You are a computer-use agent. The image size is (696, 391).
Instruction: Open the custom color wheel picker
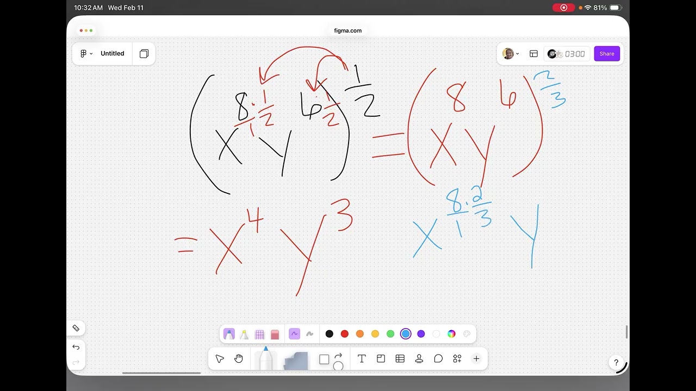(x=451, y=334)
